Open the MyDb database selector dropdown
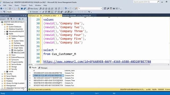The height and width of the screenshot is (95, 170). 27,12
